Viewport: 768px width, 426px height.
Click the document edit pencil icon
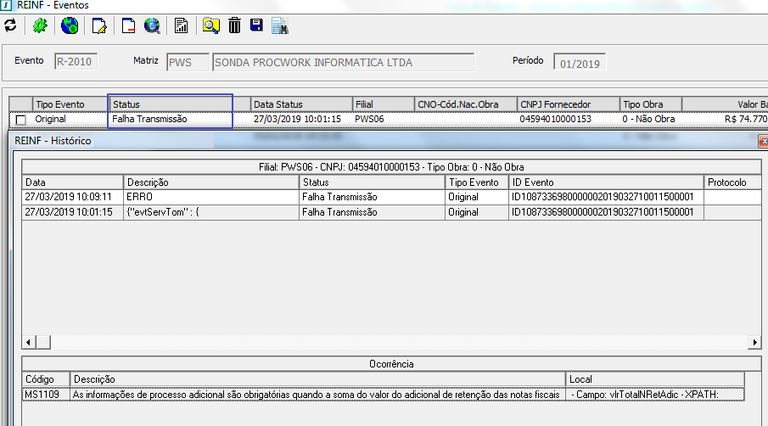pos(98,26)
